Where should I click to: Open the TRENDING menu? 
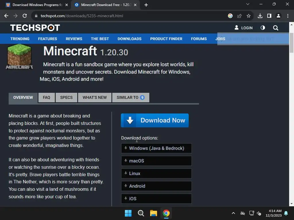pyautogui.click(x=20, y=39)
